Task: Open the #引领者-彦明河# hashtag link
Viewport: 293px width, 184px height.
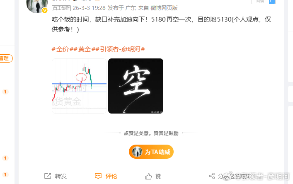Action: coord(120,49)
